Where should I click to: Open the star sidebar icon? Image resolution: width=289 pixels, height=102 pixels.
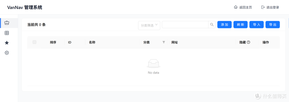(x=7, y=43)
